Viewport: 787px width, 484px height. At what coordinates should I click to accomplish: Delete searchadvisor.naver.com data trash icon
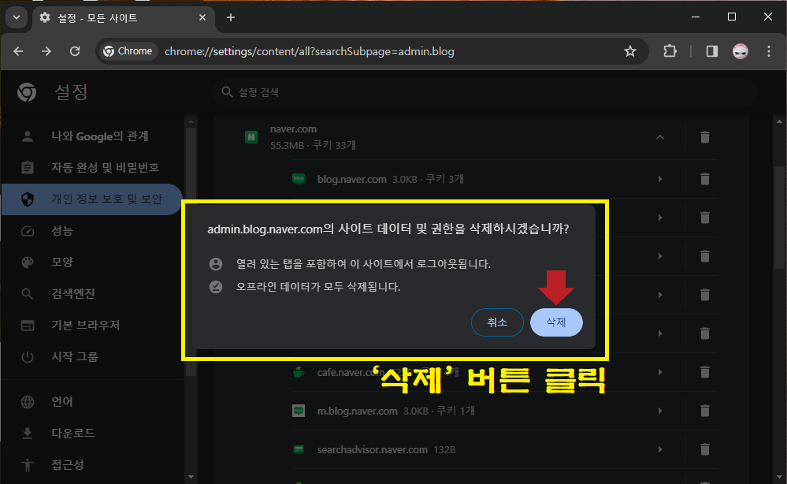click(705, 449)
